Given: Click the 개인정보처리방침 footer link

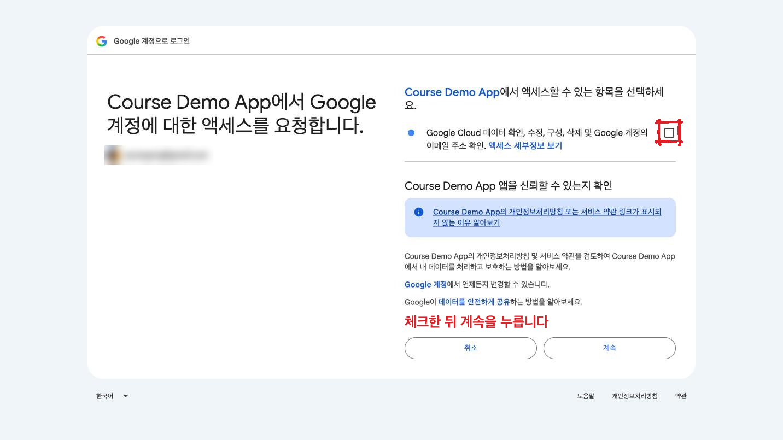Looking at the screenshot, I should (x=635, y=396).
